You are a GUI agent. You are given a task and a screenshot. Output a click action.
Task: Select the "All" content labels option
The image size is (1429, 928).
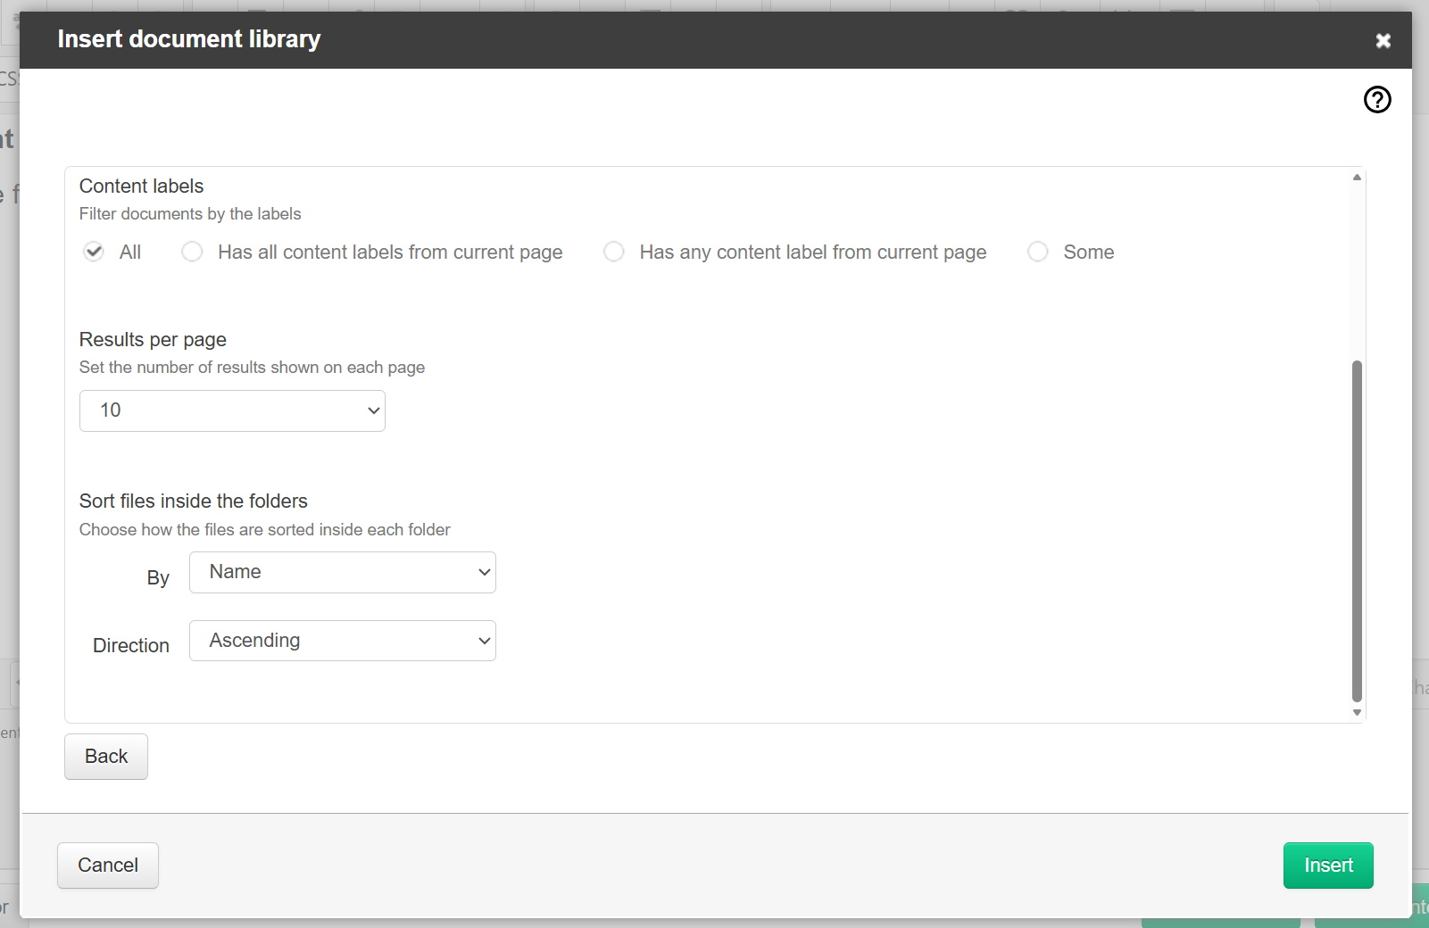[x=94, y=252]
